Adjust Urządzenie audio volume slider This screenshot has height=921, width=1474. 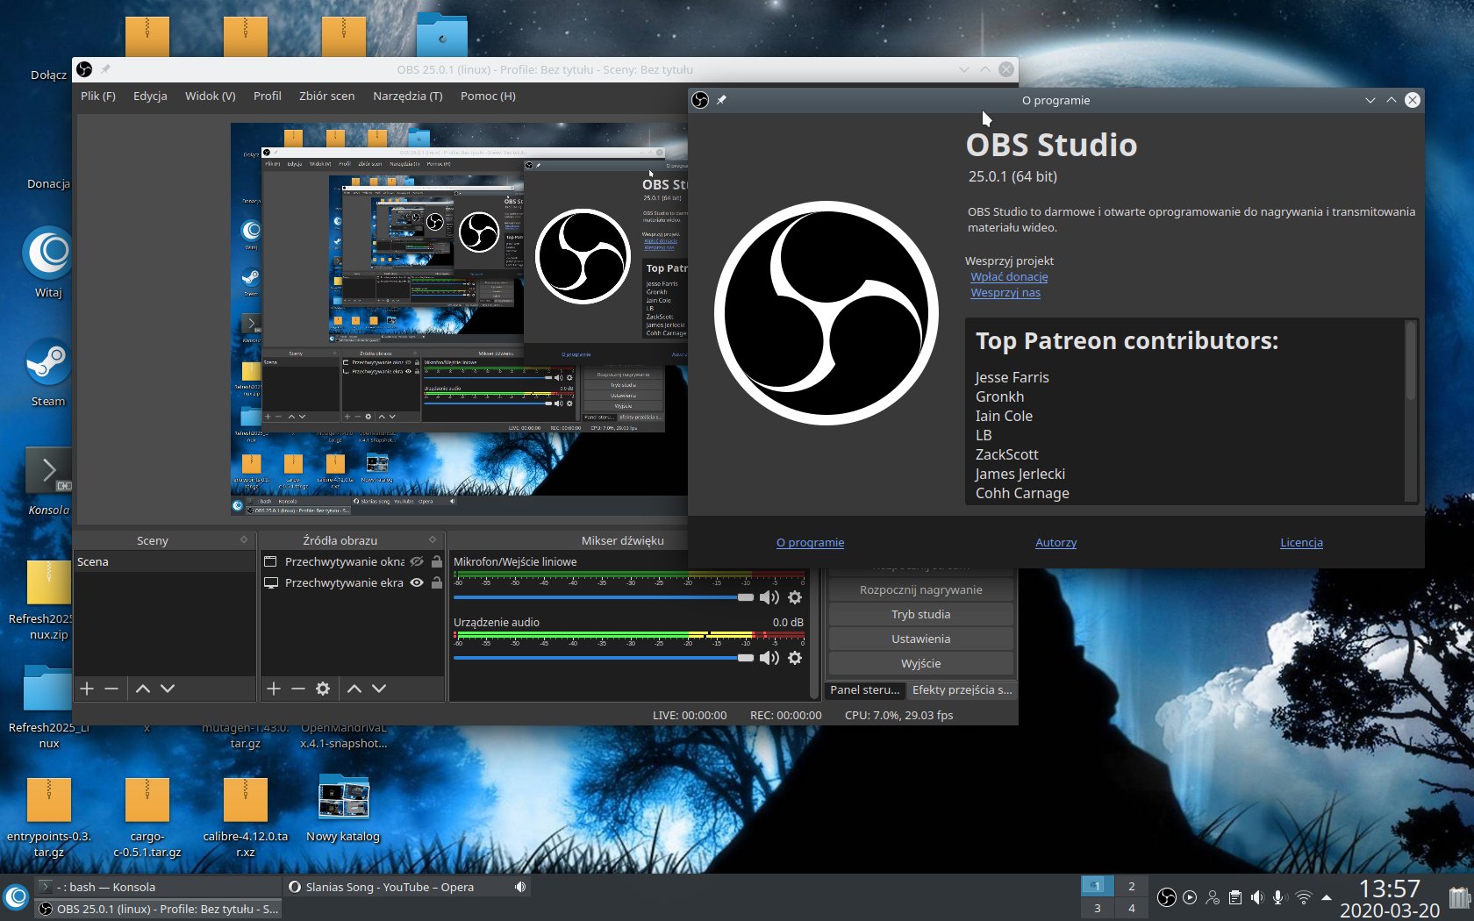[x=604, y=658]
